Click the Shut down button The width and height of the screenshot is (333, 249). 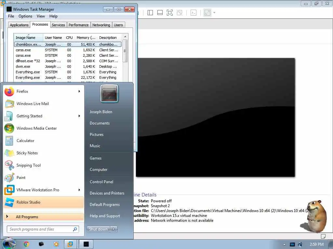pos(98,229)
